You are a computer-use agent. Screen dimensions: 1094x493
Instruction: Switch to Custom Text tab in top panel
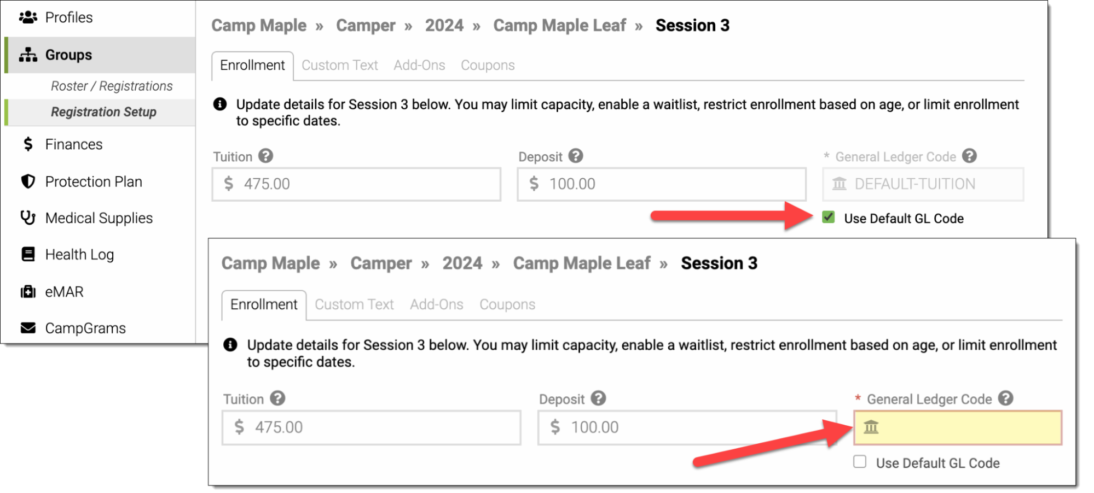(339, 65)
